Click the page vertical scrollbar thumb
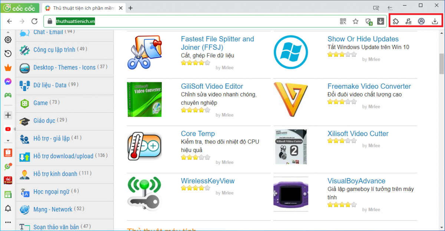445x231 pixels. pos(441,64)
